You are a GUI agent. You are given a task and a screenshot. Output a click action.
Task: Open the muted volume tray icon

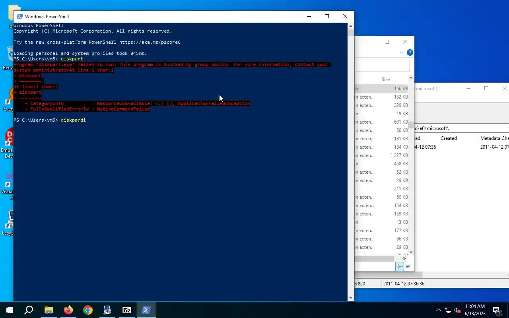pyautogui.click(x=457, y=310)
